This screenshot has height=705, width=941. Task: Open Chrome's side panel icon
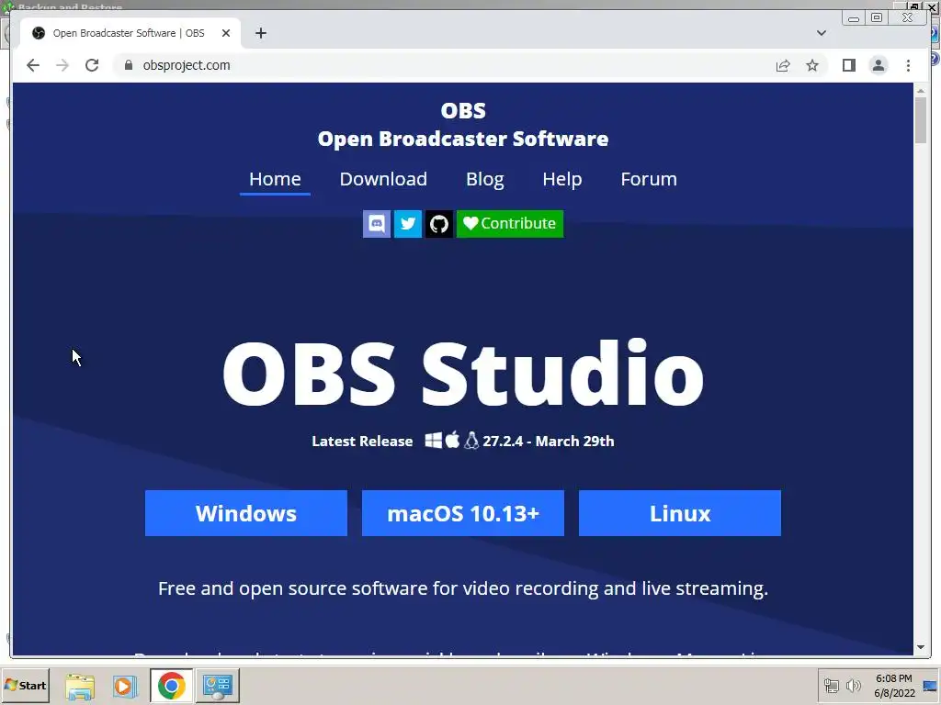pyautogui.click(x=848, y=65)
